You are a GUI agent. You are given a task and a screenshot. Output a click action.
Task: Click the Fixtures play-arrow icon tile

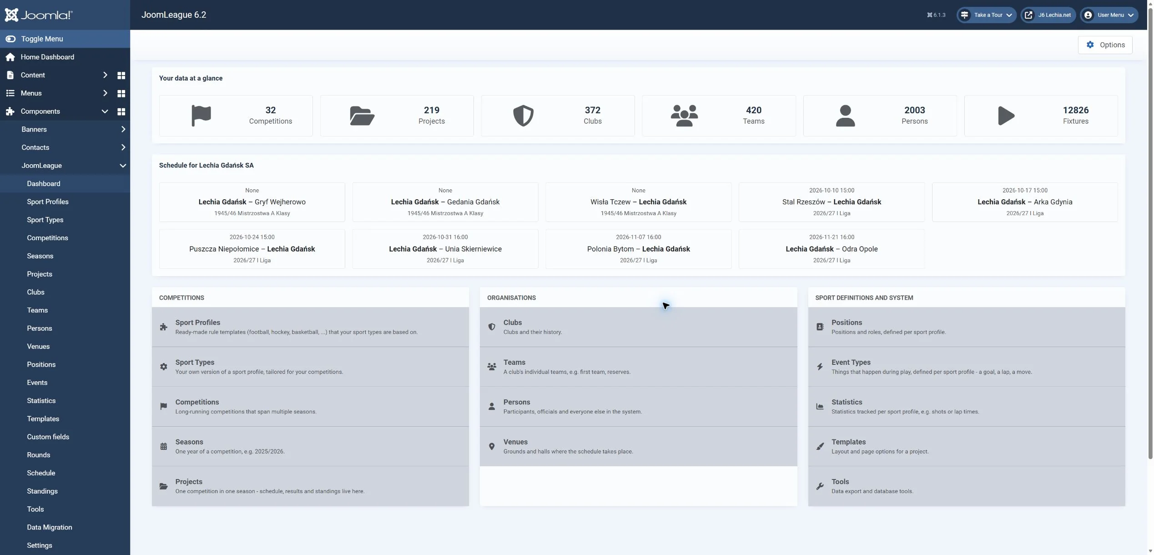(x=1006, y=116)
